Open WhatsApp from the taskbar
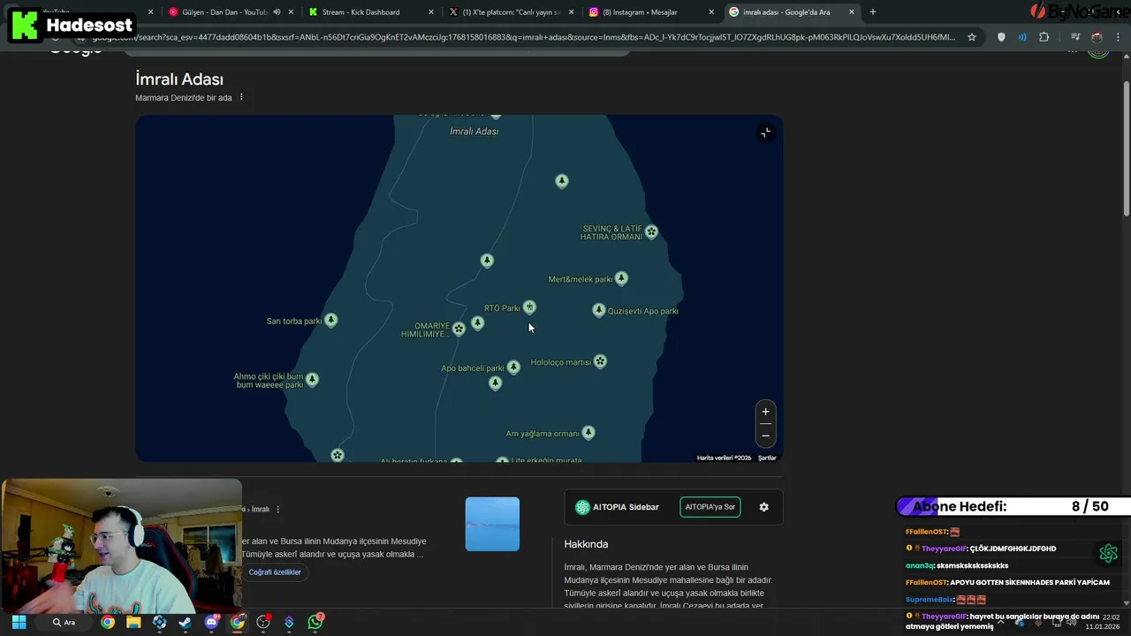The height and width of the screenshot is (636, 1131). [315, 622]
